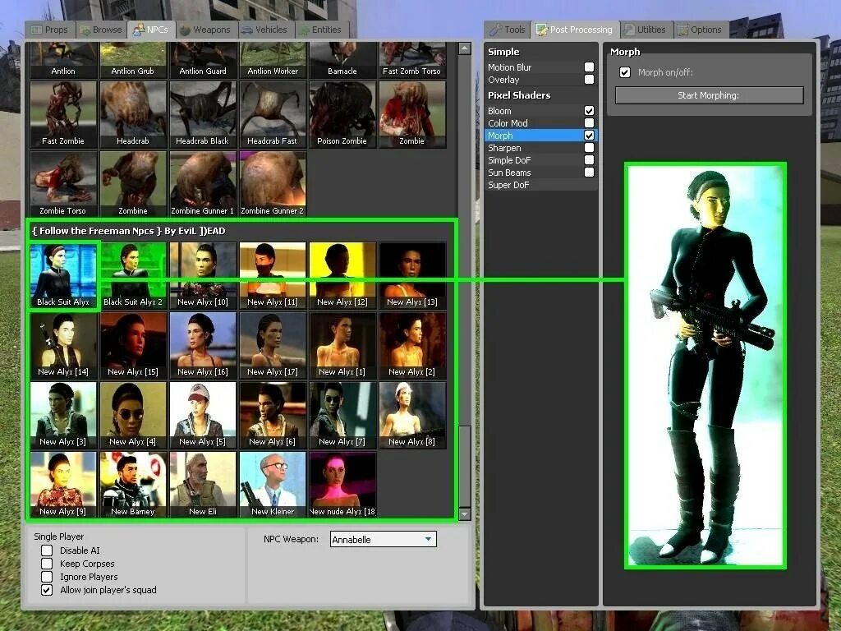Select the Black Suit Alyx NPC
This screenshot has width=841, height=631.
(x=63, y=276)
